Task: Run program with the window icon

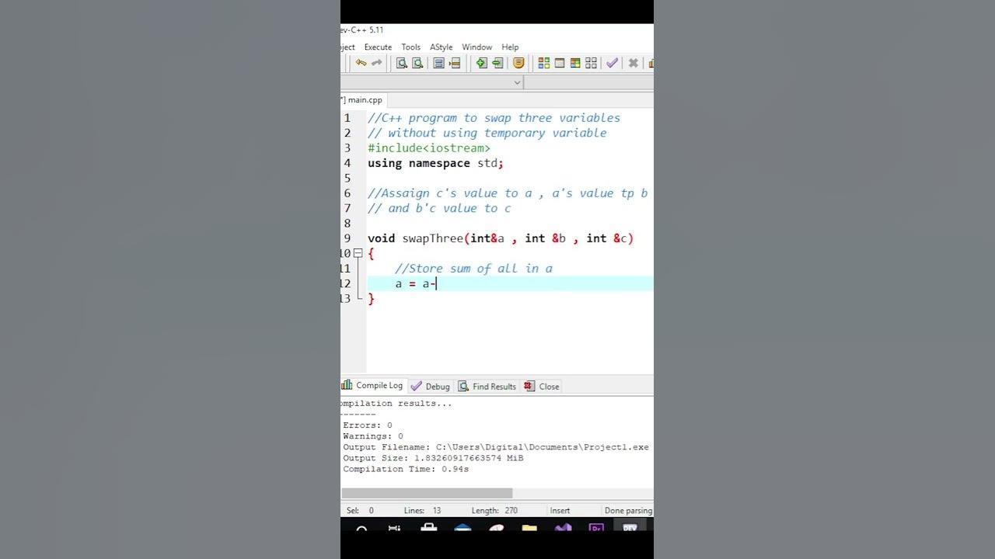Action: point(560,64)
